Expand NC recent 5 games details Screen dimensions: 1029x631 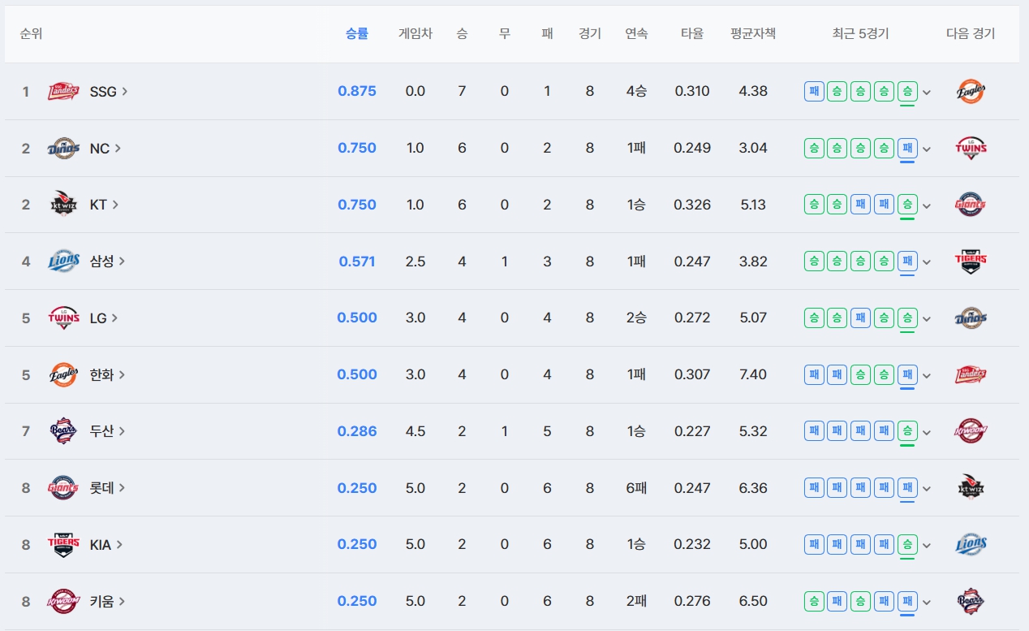pyautogui.click(x=927, y=149)
